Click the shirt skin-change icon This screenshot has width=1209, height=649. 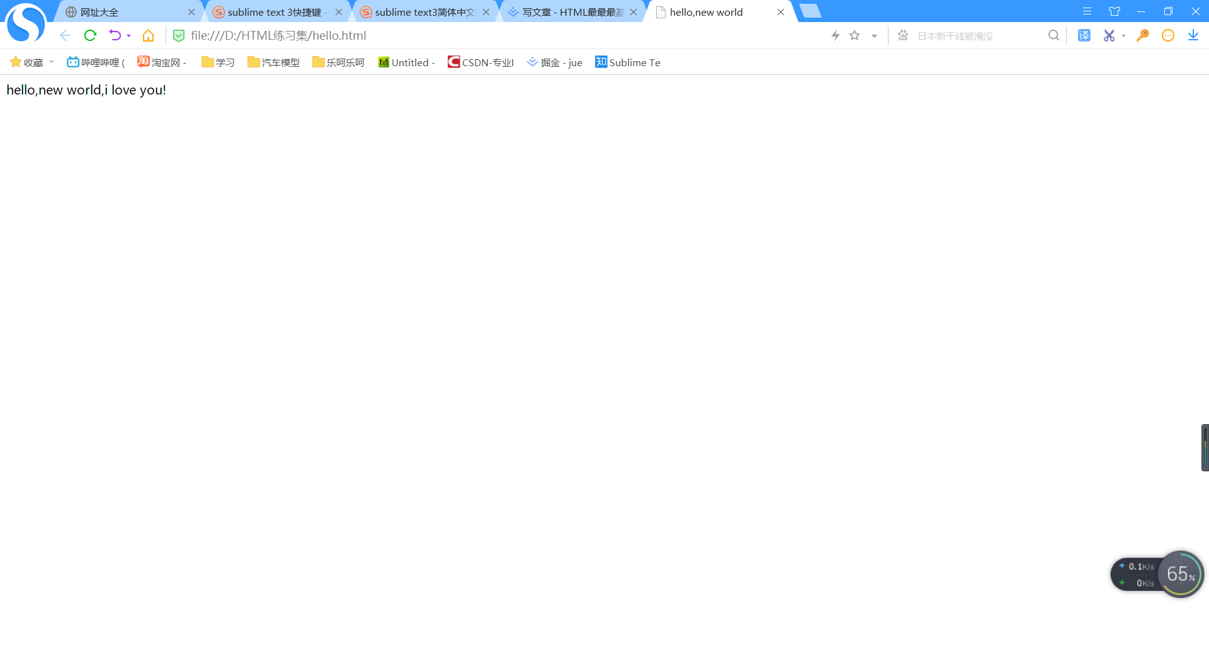(1115, 11)
